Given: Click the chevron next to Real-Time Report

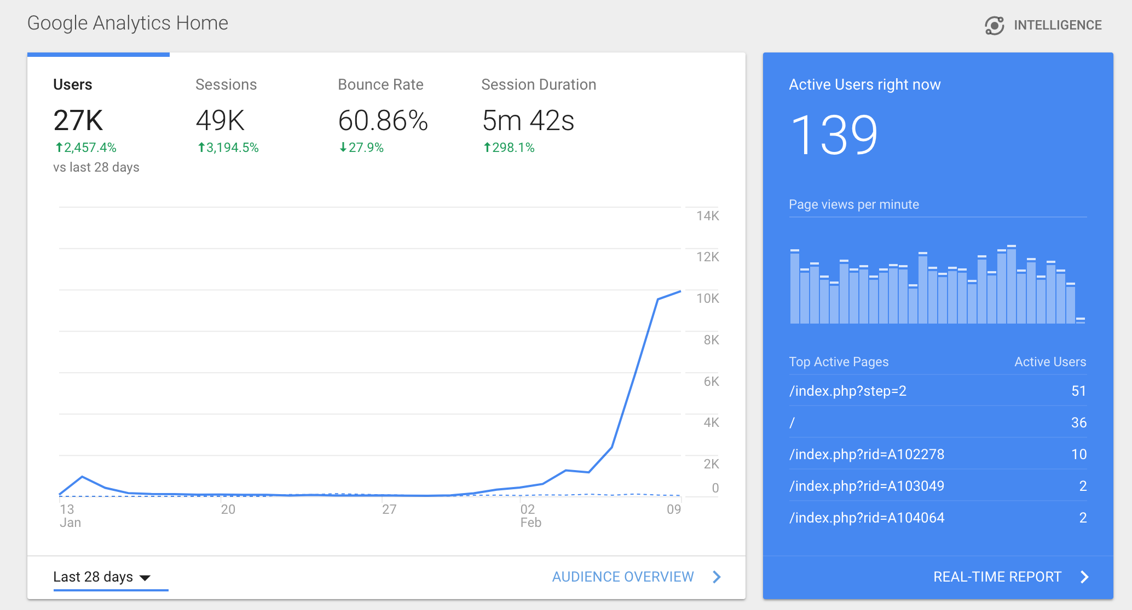Looking at the screenshot, I should pyautogui.click(x=1084, y=577).
